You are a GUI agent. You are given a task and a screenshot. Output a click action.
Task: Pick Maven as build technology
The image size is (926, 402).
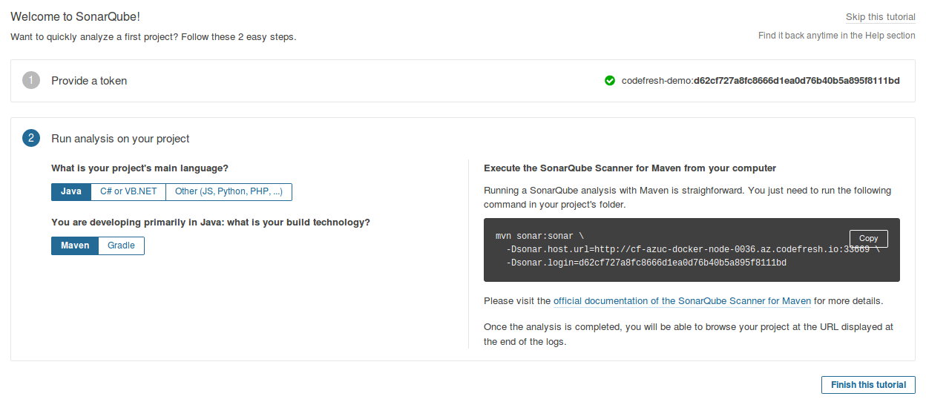pos(75,246)
